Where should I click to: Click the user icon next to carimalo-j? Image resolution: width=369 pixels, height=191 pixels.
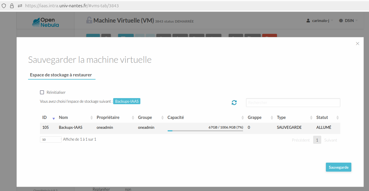pyautogui.click(x=307, y=20)
